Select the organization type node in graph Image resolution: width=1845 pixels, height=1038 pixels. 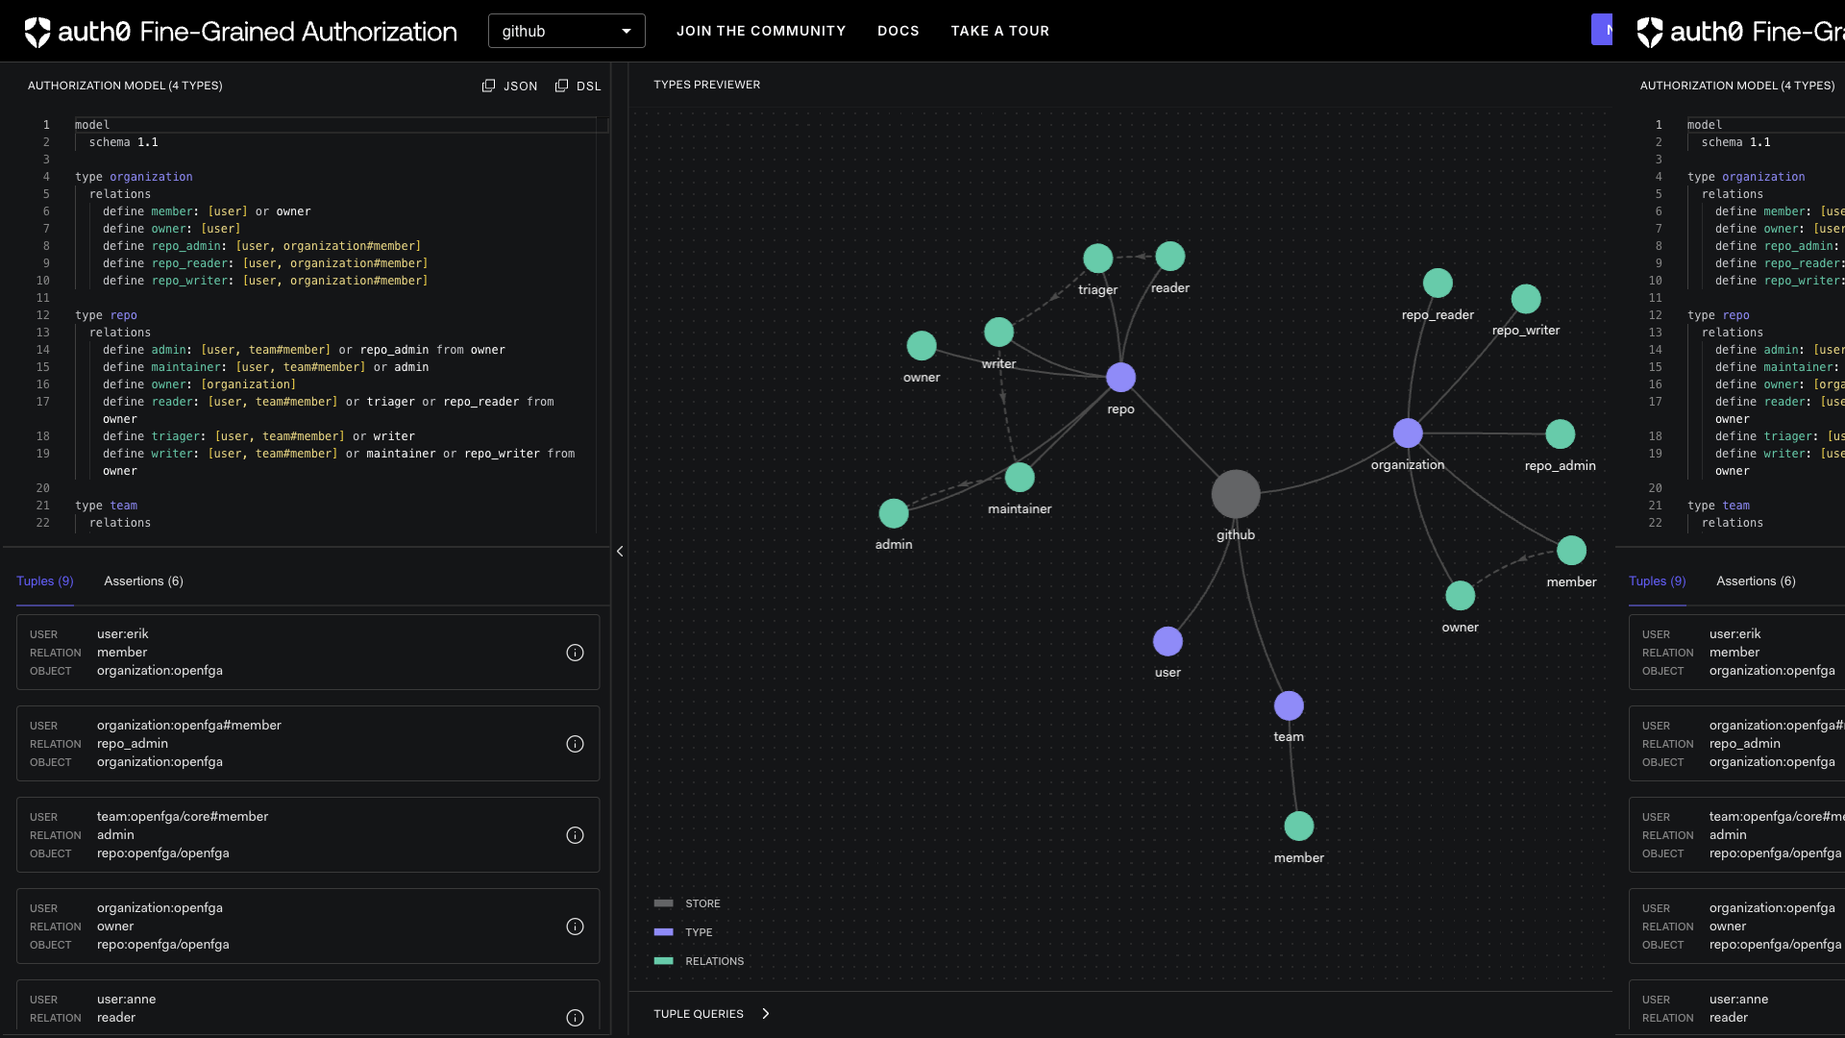coord(1408,433)
